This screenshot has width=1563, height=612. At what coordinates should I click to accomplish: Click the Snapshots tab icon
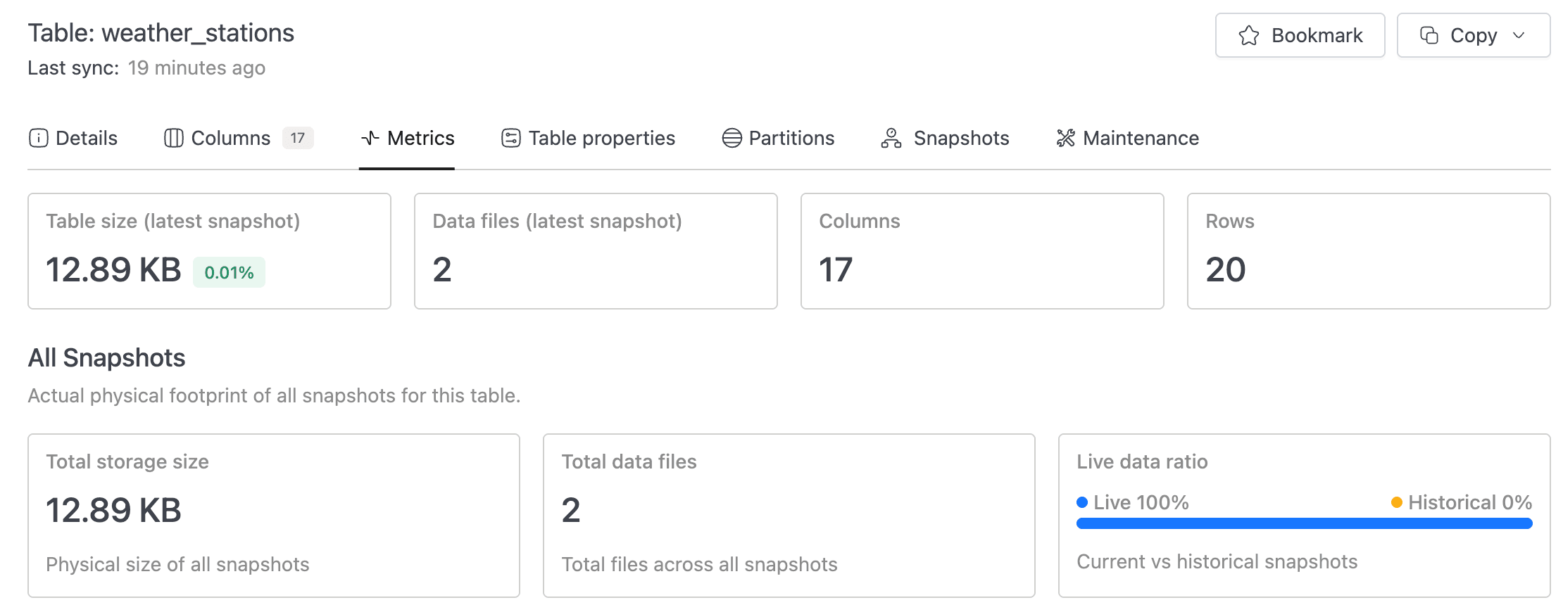point(891,138)
